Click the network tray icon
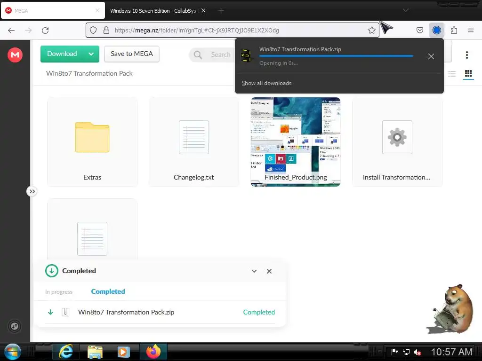The width and height of the screenshot is (482, 361). 406,352
